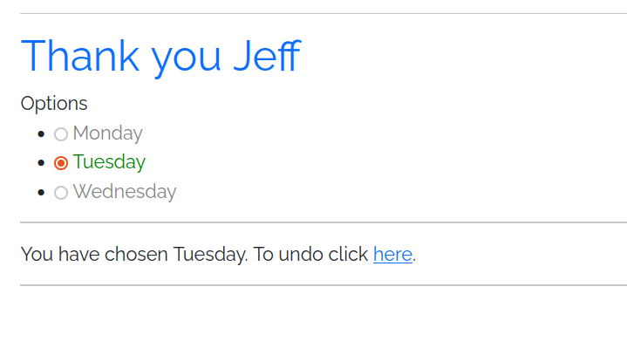The width and height of the screenshot is (627, 355).
Task: Click the 'here' link to undo
Action: coord(392,255)
